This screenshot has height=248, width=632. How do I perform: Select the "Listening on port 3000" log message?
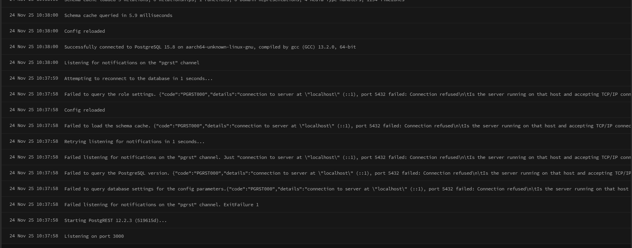pos(94,236)
